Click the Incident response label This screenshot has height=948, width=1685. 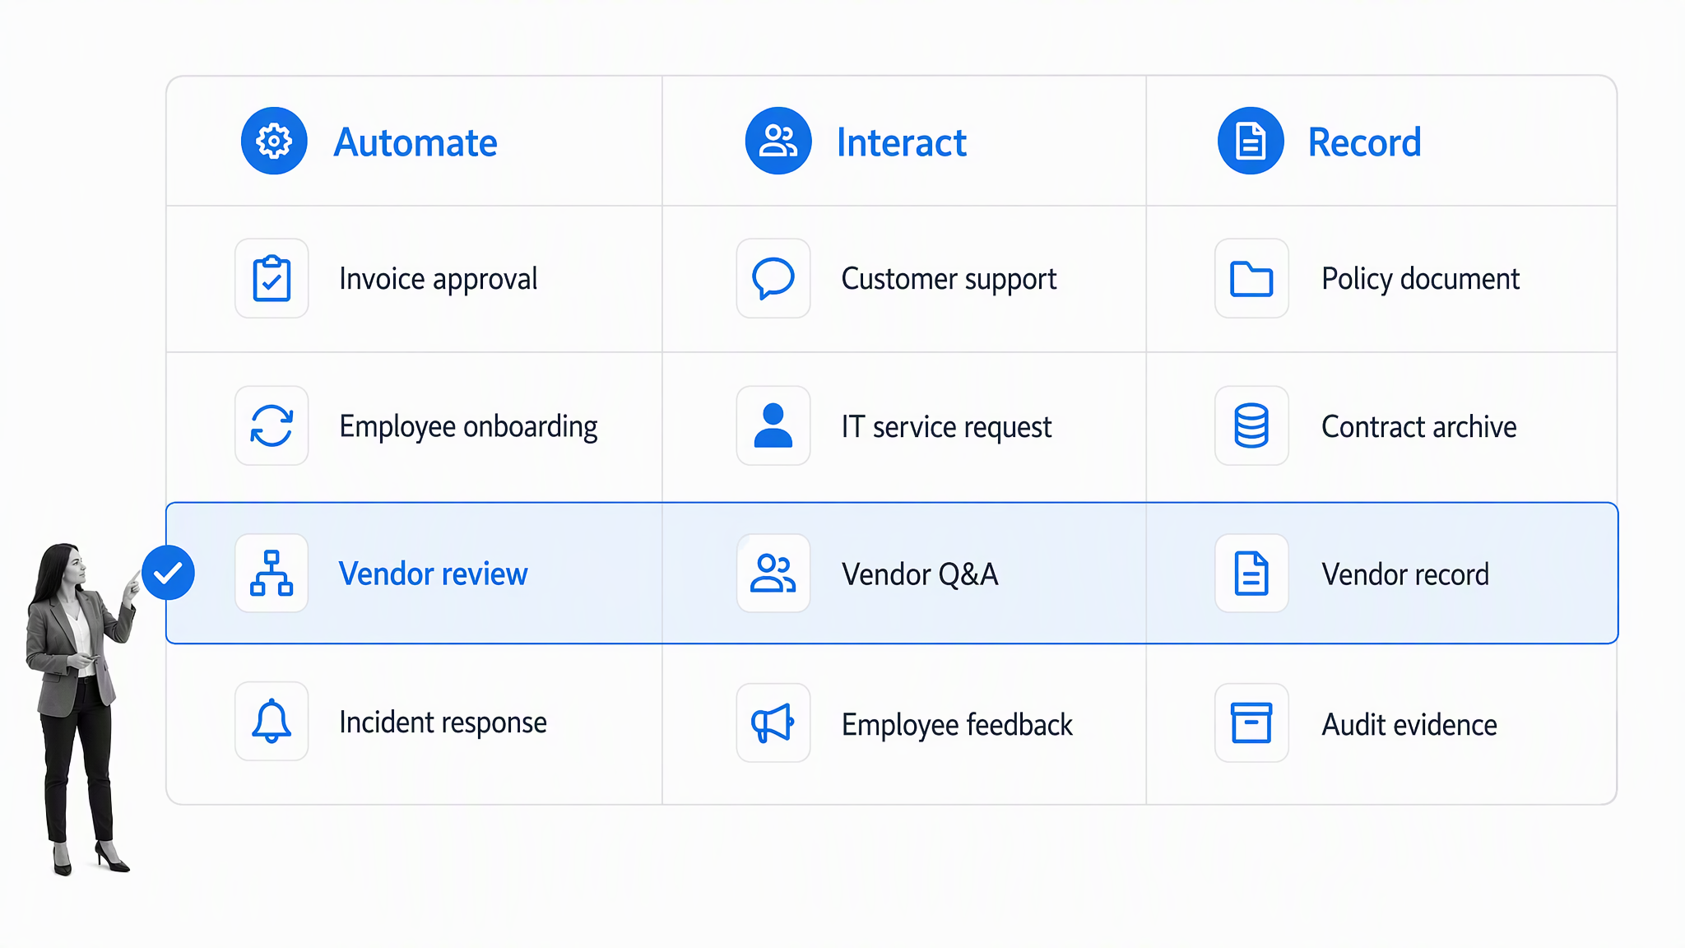pyautogui.click(x=443, y=723)
